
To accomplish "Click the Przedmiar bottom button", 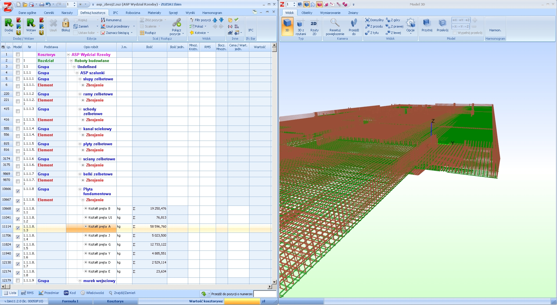I will (x=49, y=293).
